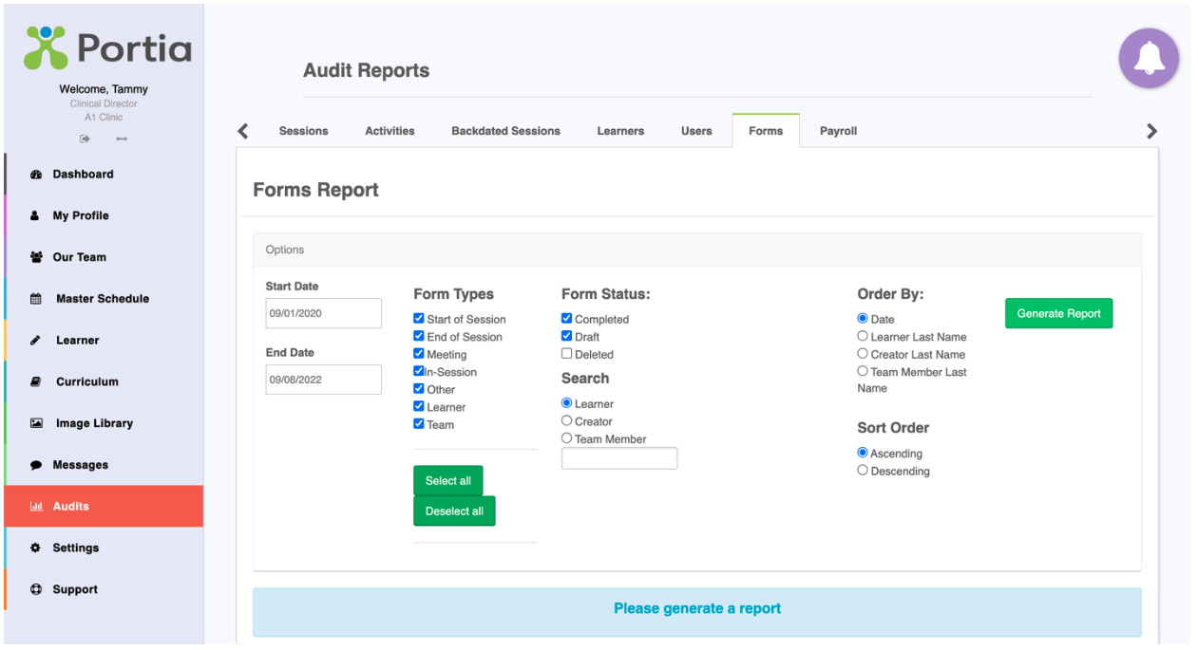1198x650 pixels.
Task: Open the Learner sidebar item
Action: 104,341
